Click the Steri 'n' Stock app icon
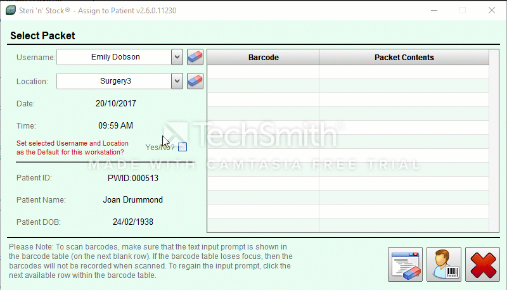This screenshot has width=507, height=290. click(11, 10)
